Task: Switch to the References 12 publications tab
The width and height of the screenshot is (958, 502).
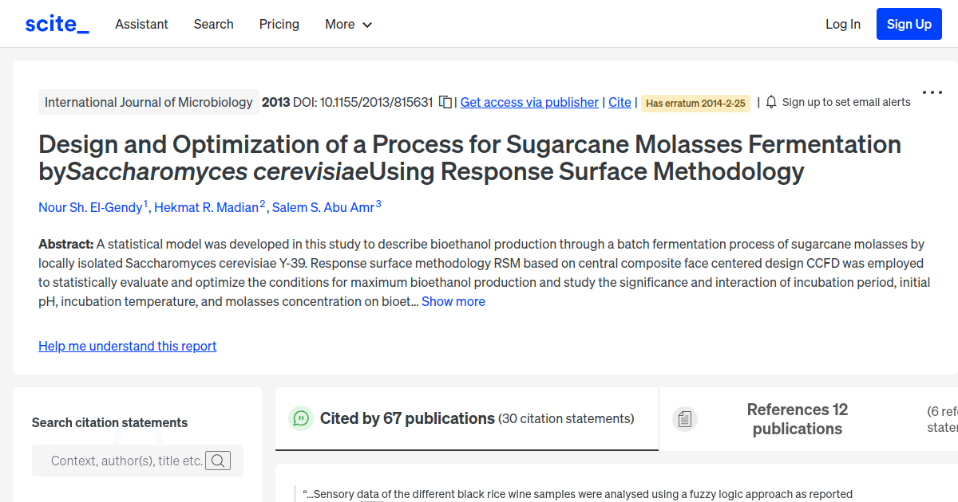Action: pyautogui.click(x=797, y=418)
